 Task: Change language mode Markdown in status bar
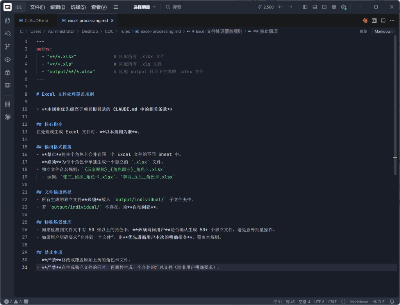click(x=359, y=302)
